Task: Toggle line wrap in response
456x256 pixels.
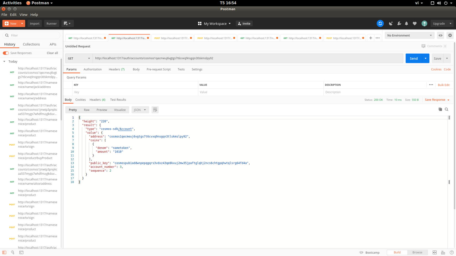Action: tap(155, 110)
